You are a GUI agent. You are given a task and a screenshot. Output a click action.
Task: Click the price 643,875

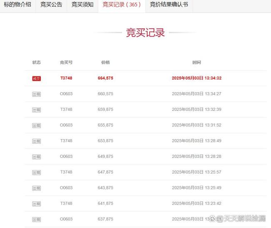tap(105, 188)
